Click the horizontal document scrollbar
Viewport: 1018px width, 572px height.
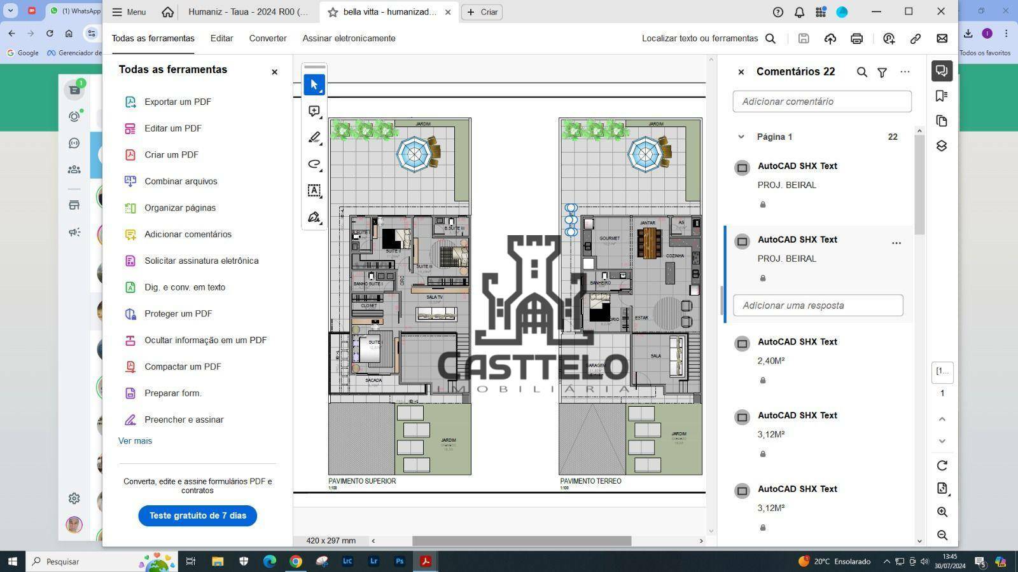click(x=521, y=541)
